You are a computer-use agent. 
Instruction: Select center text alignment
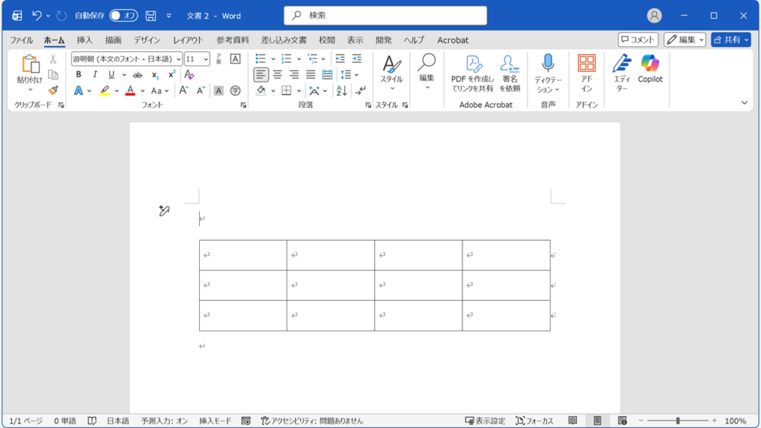click(278, 74)
